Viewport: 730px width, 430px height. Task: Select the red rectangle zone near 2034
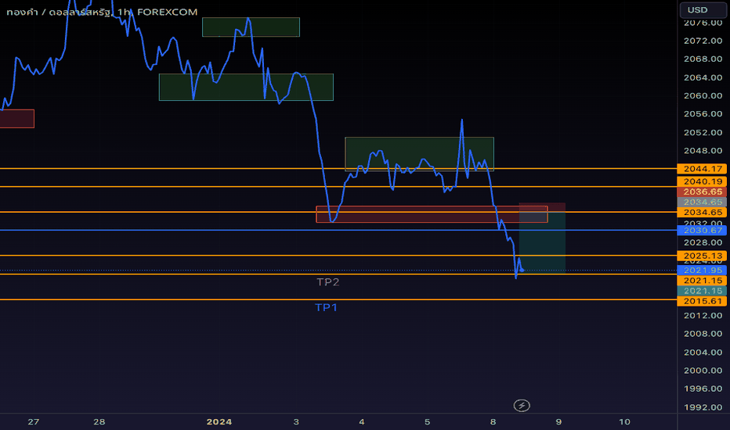coord(432,214)
